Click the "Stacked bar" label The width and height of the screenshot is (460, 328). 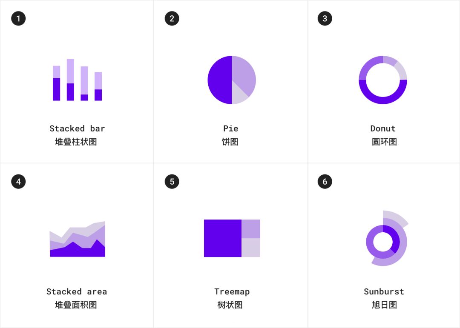77,128
